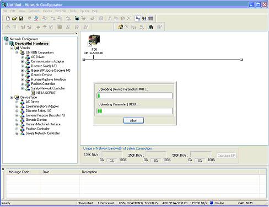Click the blue-red Disconnect network toolbar icon
The width and height of the screenshot is (269, 207).
tap(36, 18)
